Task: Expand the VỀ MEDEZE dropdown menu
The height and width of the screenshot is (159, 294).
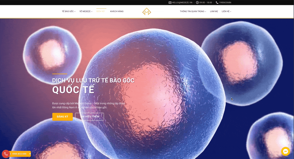Action: tap(86, 11)
